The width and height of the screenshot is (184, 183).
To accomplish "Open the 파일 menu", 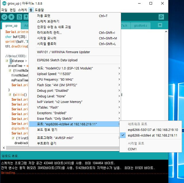I will (x=4, y=10).
